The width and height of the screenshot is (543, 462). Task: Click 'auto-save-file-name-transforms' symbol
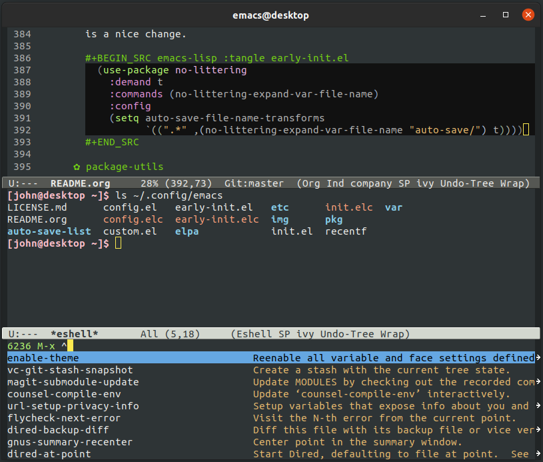point(235,118)
